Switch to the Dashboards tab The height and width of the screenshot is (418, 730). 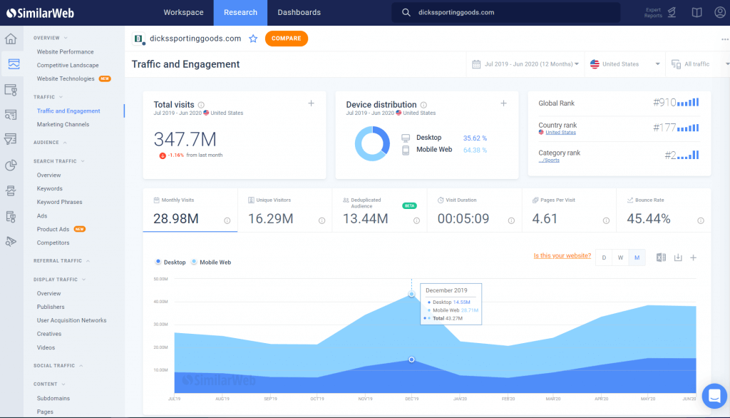[x=299, y=12]
